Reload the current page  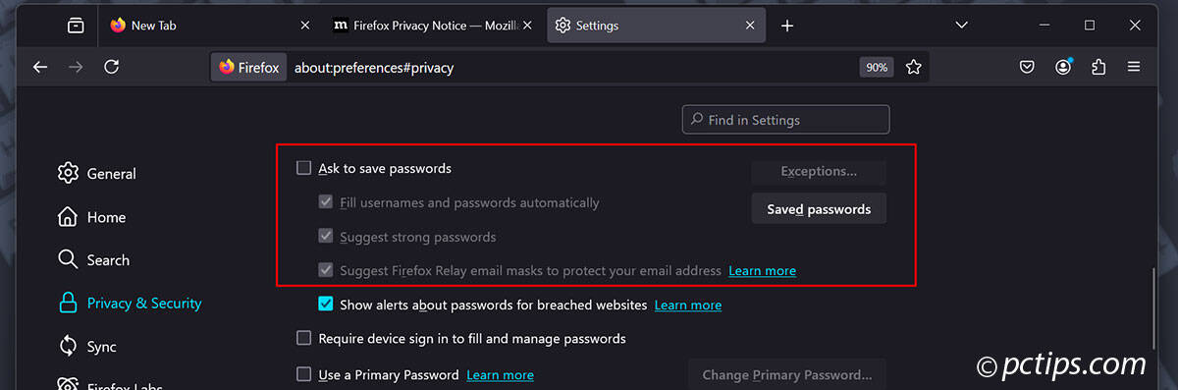point(112,67)
